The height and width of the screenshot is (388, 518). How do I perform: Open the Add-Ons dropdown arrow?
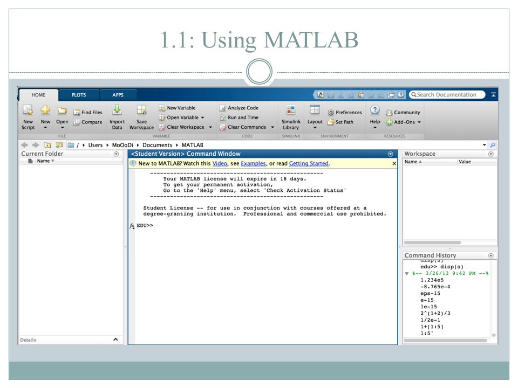[x=419, y=122]
